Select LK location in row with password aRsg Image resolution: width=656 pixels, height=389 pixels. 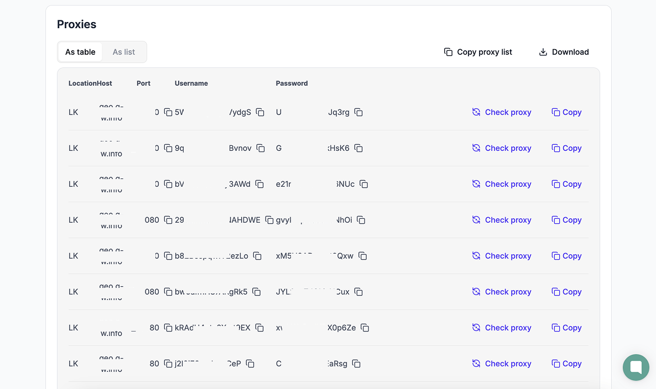[73, 364]
